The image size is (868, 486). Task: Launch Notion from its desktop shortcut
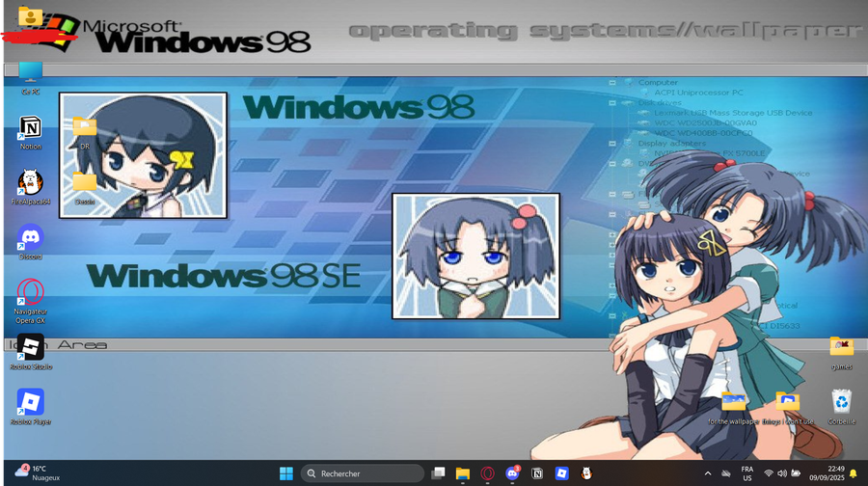(x=31, y=133)
